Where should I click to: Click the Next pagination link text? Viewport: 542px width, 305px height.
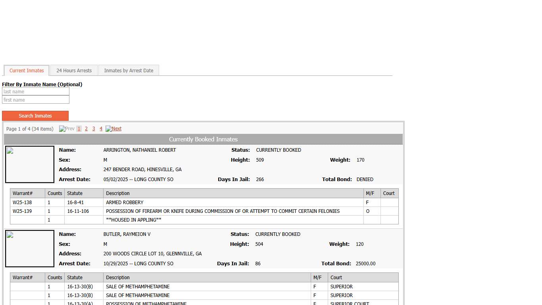pos(117,129)
